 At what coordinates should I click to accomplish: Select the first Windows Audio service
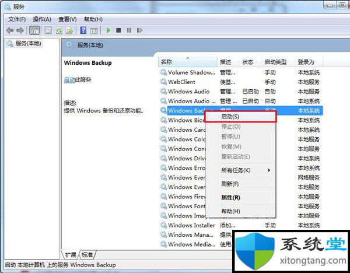[x=240, y=92]
